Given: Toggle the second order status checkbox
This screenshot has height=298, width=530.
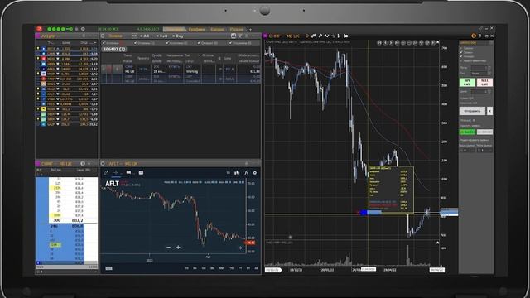Looking at the screenshot, I should point(135,43).
